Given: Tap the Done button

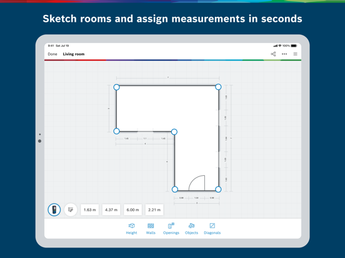Looking at the screenshot, I should coord(52,54).
